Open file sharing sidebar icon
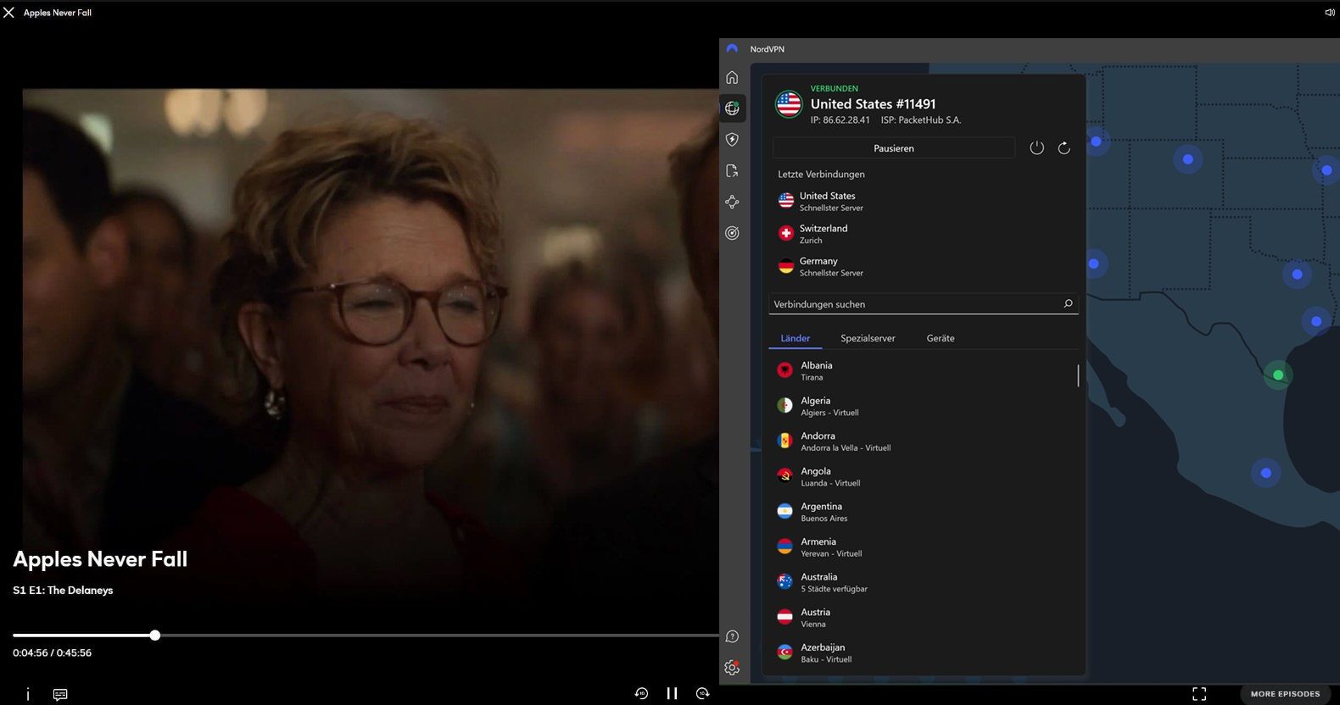The width and height of the screenshot is (1340, 705). click(732, 171)
